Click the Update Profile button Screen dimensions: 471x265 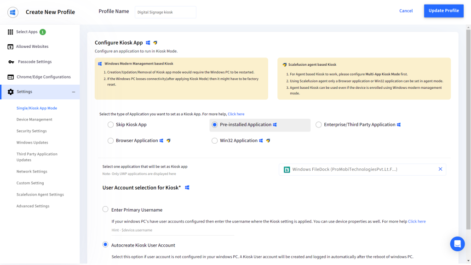443,11
